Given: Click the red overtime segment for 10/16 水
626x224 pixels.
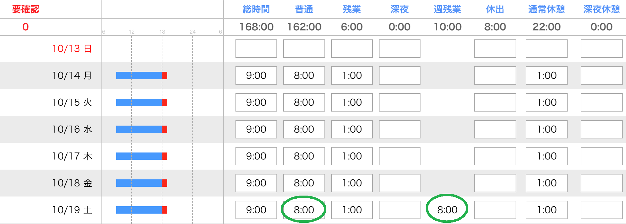Looking at the screenshot, I should coord(165,129).
